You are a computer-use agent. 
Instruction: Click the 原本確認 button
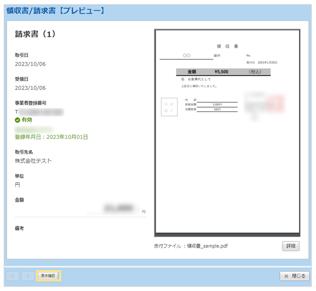(48, 275)
